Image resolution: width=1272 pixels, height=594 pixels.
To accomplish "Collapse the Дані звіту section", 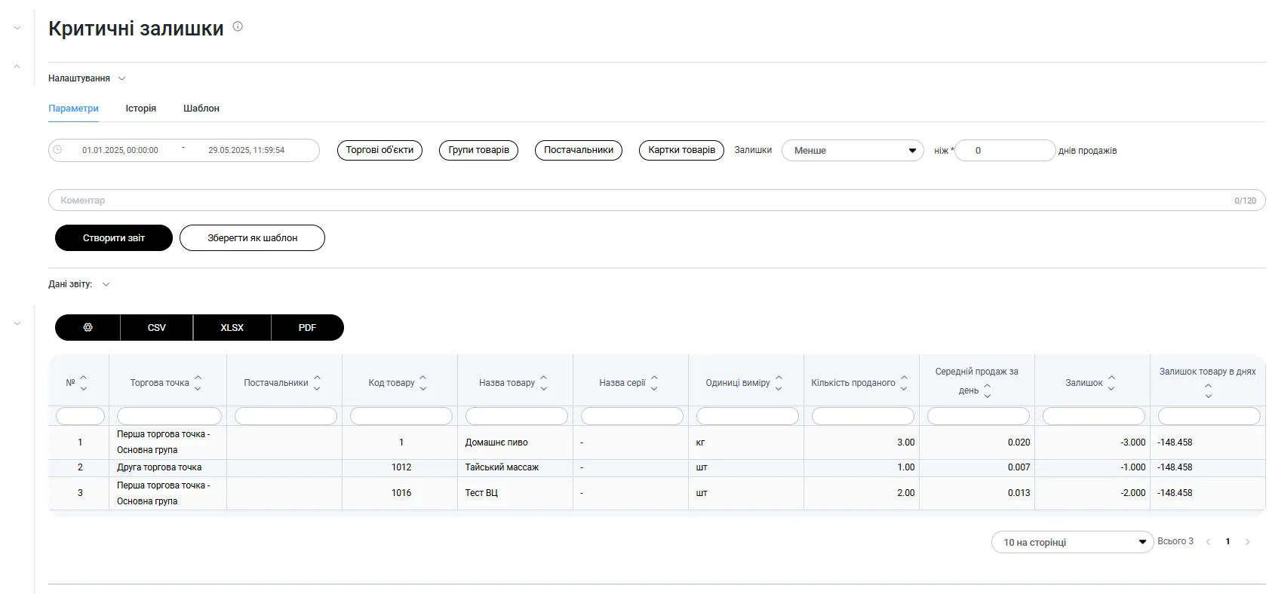I will 106,285.
